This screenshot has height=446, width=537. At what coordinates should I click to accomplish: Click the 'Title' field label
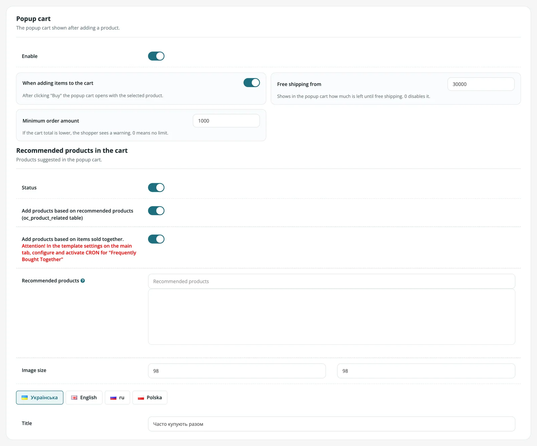pyautogui.click(x=27, y=423)
